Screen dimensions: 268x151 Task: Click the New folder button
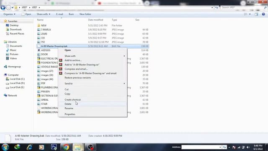(85, 14)
